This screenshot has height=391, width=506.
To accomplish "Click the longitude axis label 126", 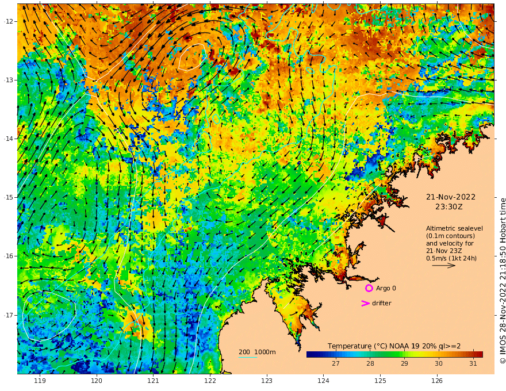I will click(437, 381).
